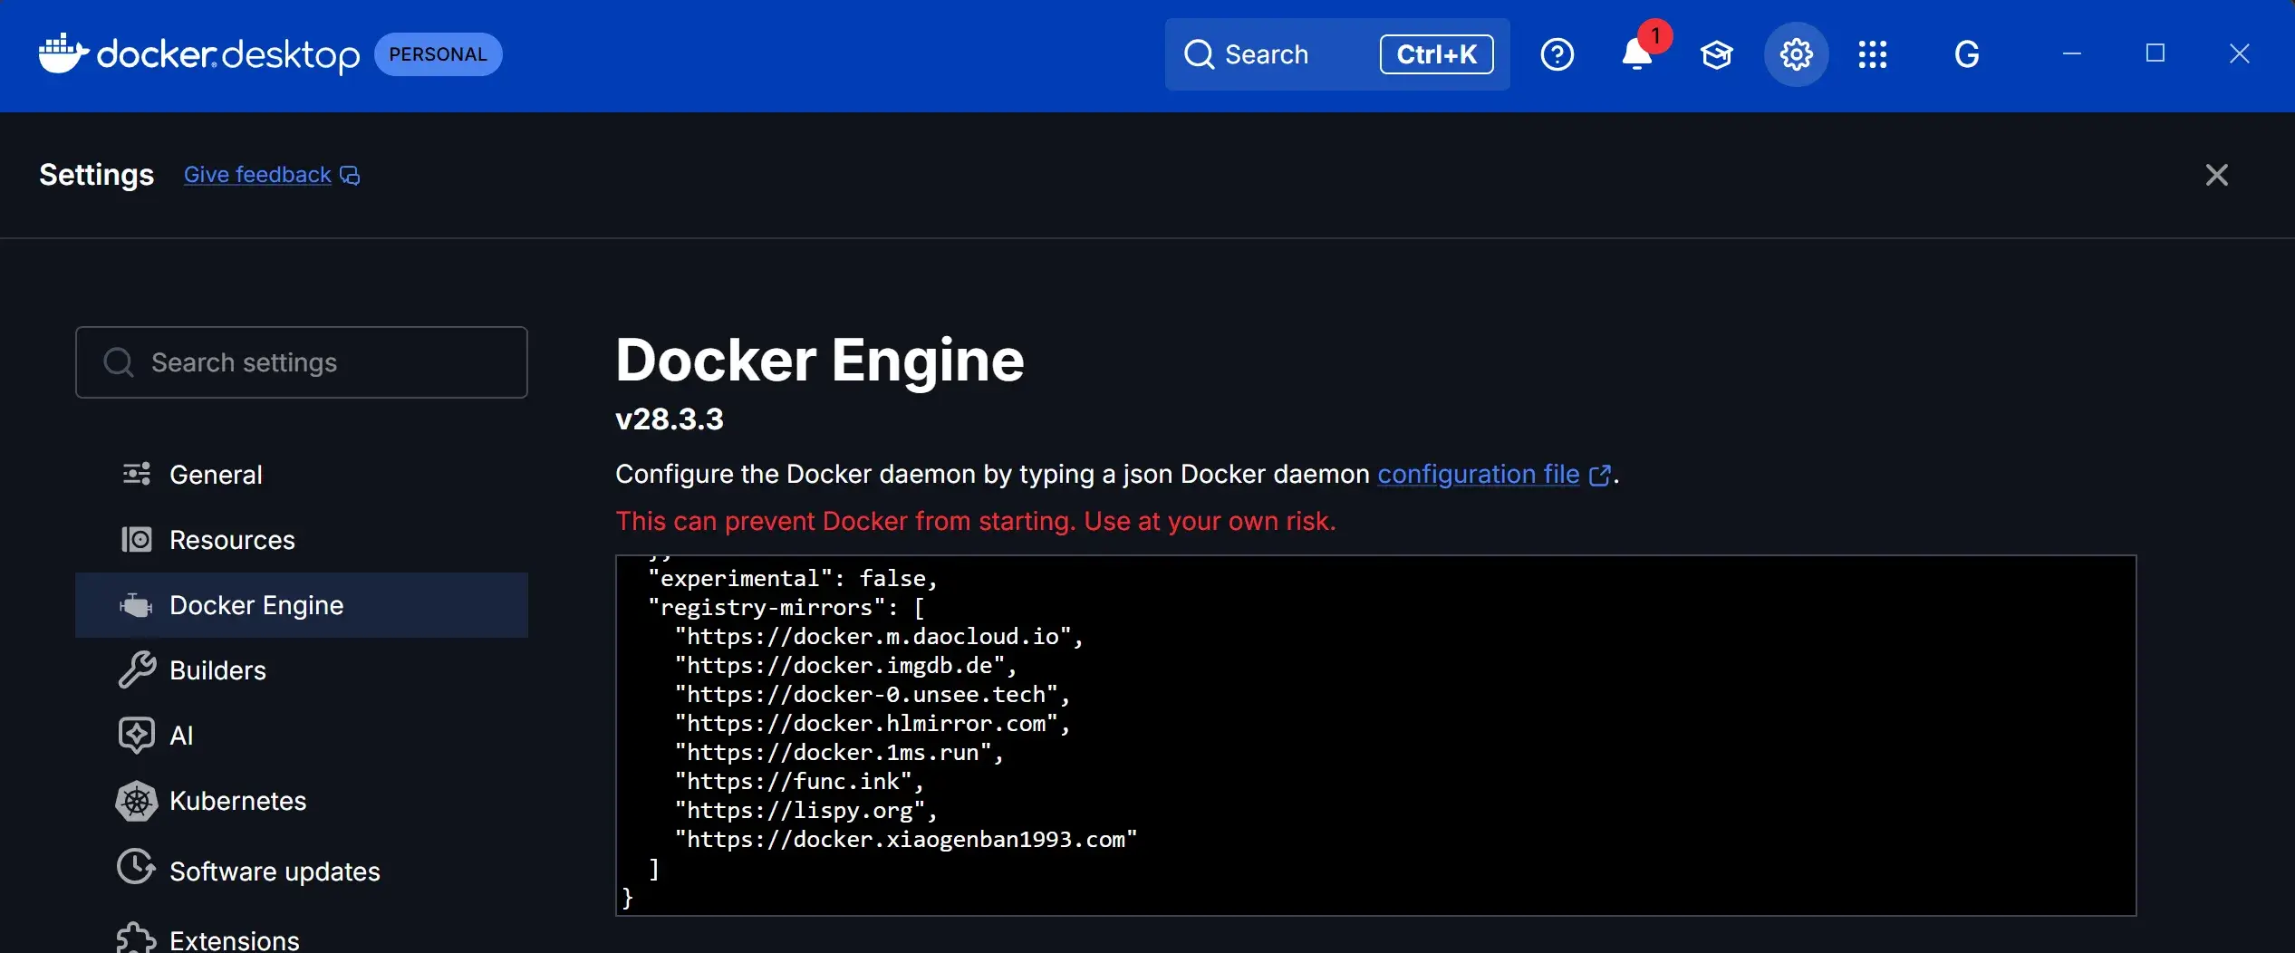Go to Builders settings
2295x953 pixels.
[302, 669]
